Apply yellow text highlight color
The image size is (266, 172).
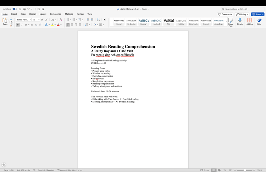point(52,25)
